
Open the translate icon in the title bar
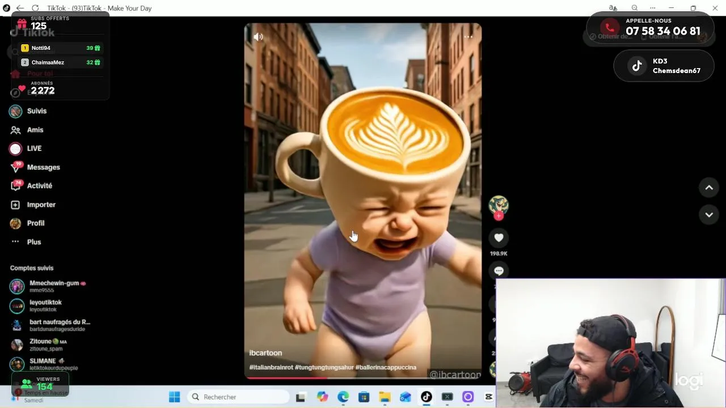(613, 8)
